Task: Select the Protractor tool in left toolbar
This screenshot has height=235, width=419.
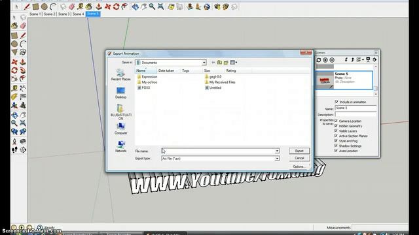Action: tap(14, 97)
